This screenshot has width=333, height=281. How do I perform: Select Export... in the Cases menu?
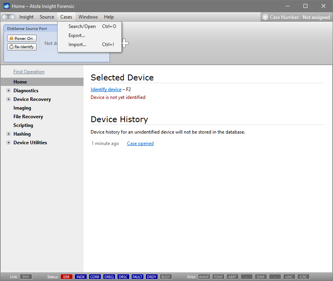pos(77,35)
